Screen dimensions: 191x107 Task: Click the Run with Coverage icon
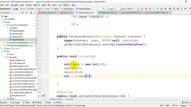pos(154,9)
